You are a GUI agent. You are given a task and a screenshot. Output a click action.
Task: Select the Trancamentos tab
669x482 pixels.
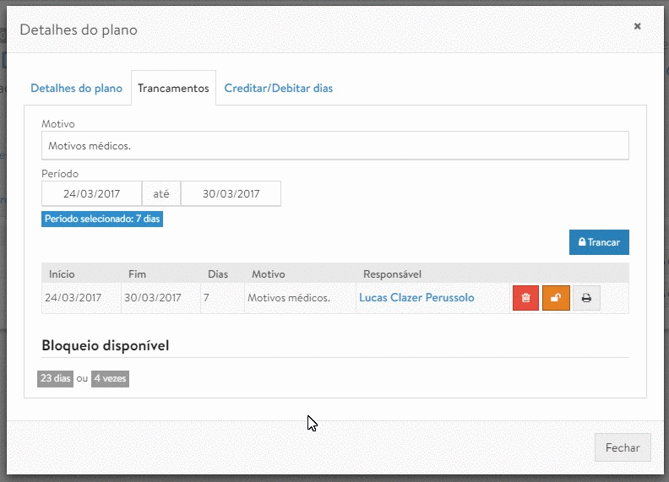173,89
